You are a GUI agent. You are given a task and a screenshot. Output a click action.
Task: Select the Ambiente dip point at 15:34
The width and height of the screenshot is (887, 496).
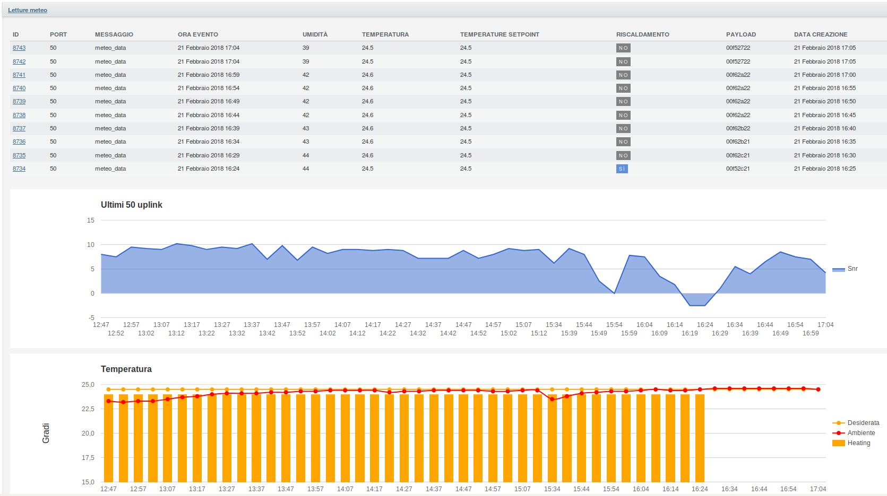pos(552,399)
